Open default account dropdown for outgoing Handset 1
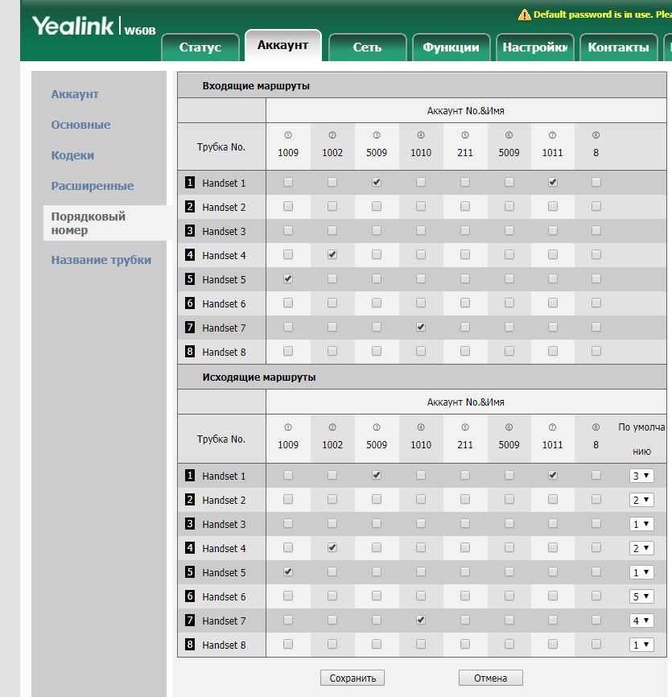 point(641,476)
